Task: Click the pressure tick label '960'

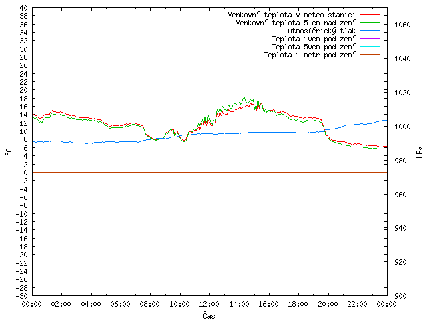Action: [400, 195]
